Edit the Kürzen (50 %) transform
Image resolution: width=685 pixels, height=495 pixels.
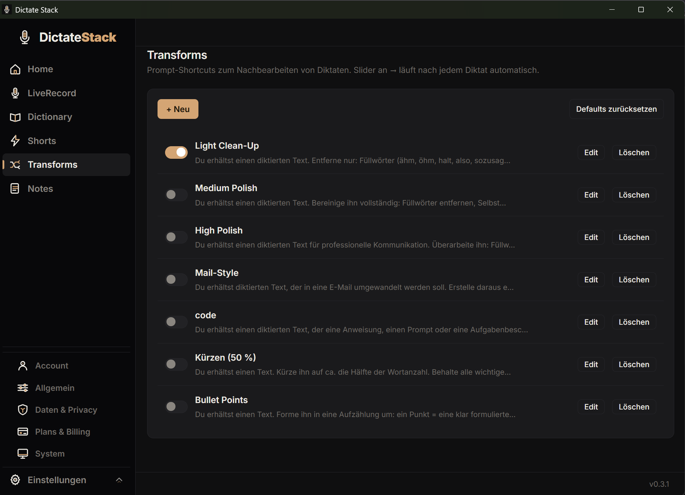coord(591,365)
